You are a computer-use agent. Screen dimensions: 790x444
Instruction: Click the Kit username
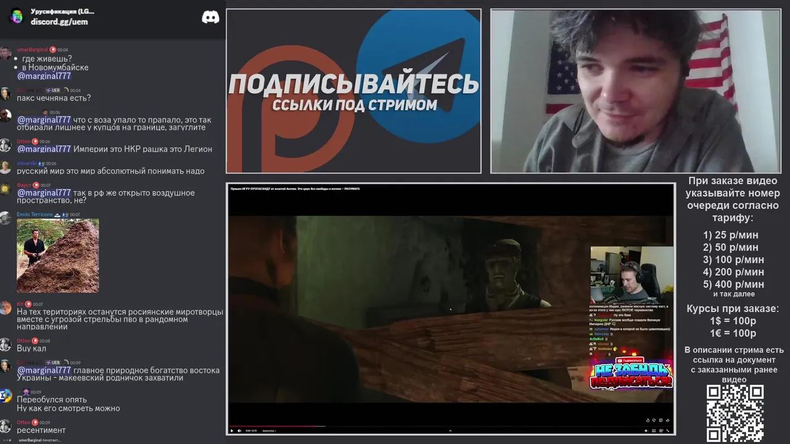(20, 304)
